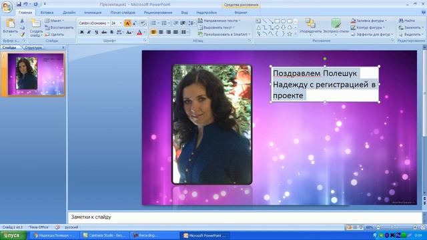Toggle italic К formatting
Screen dimensions: 427x240
pos(89,33)
